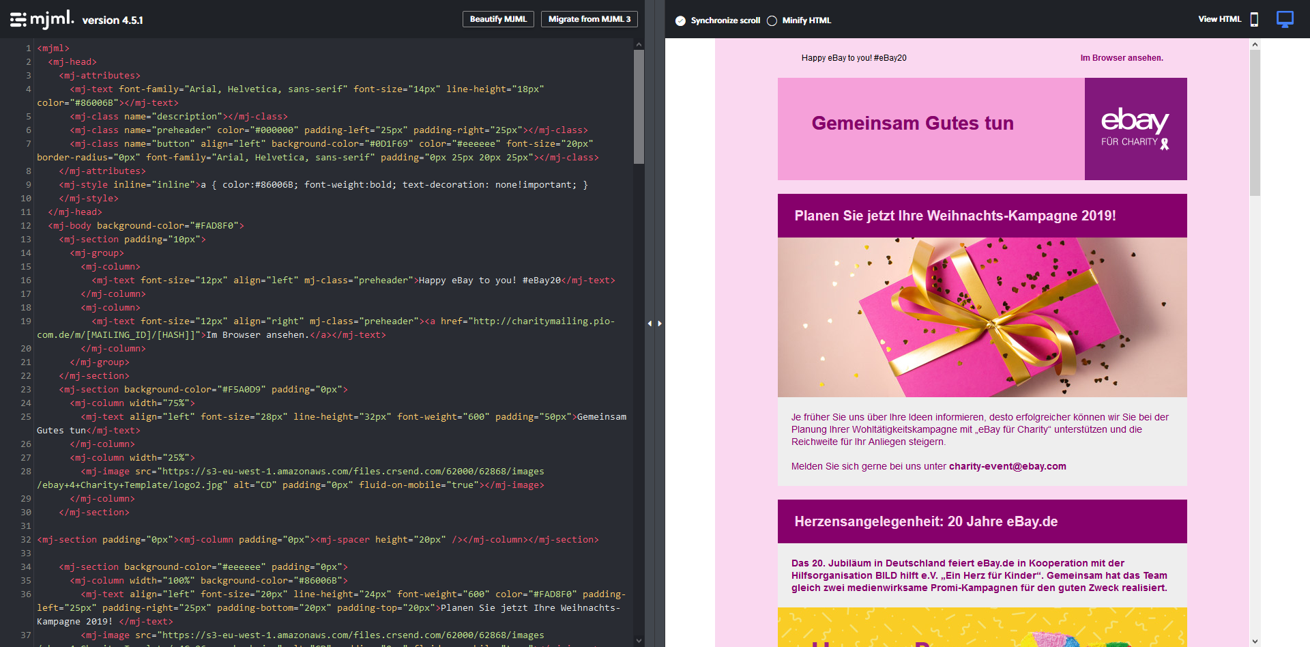Viewport: 1310px width, 647px height.
Task: Toggle the Synchronize scroll option
Action: [x=680, y=20]
